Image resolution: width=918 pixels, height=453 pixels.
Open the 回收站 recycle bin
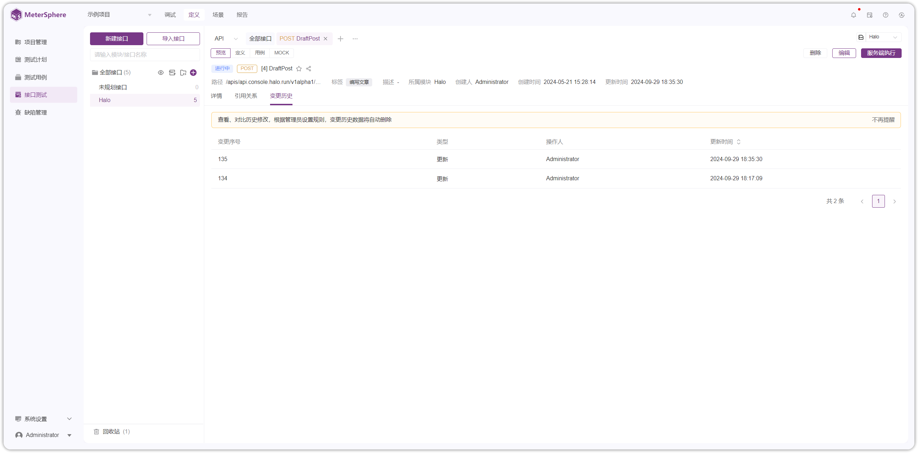point(111,431)
